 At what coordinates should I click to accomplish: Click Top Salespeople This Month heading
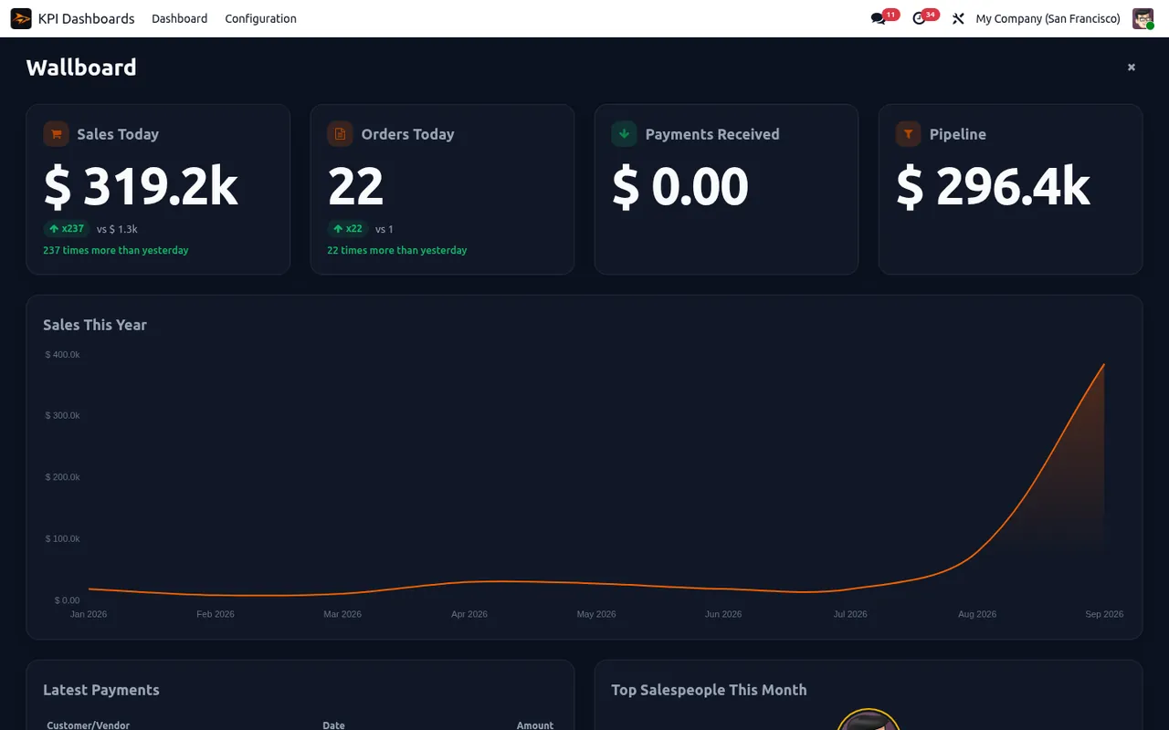tap(709, 690)
